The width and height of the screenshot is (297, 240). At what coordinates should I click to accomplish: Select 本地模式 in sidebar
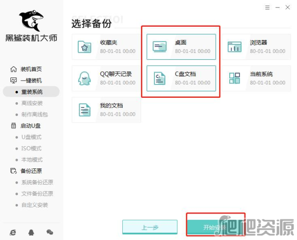pos(32,160)
